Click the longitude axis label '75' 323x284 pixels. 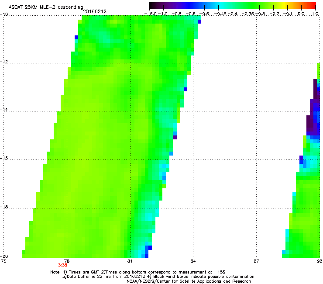pyautogui.click(x=3, y=261)
